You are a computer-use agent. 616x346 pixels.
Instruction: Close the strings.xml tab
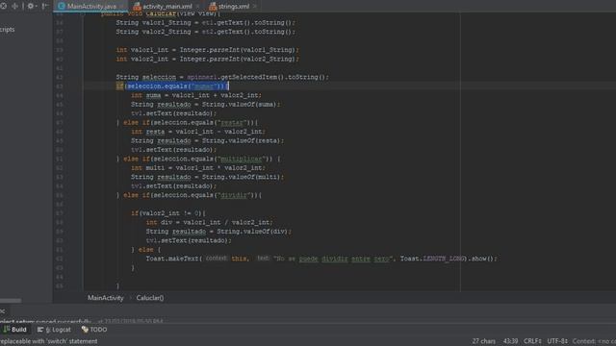[254, 7]
